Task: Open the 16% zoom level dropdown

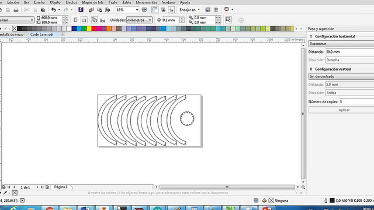Action: tap(137, 10)
